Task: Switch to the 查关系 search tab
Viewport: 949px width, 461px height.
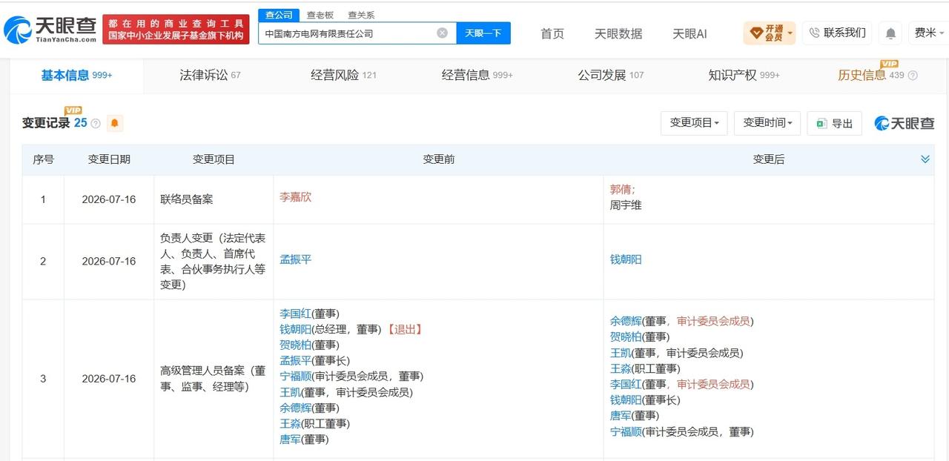Action: coord(361,15)
